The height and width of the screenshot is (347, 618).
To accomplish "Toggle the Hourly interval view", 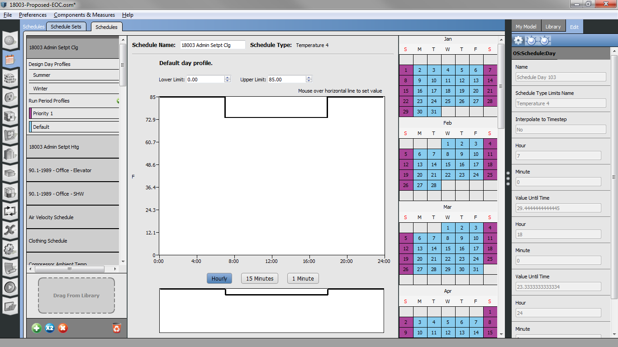I will coord(219,278).
